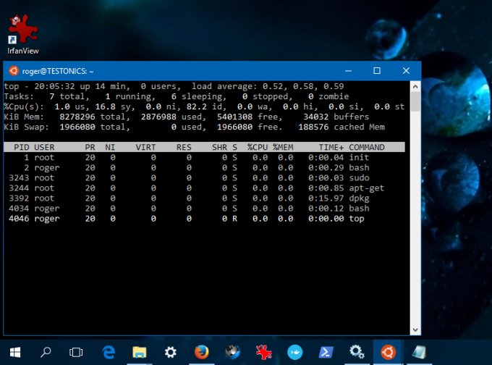Open Task View in the taskbar
The height and width of the screenshot is (365, 492).
pyautogui.click(x=76, y=352)
